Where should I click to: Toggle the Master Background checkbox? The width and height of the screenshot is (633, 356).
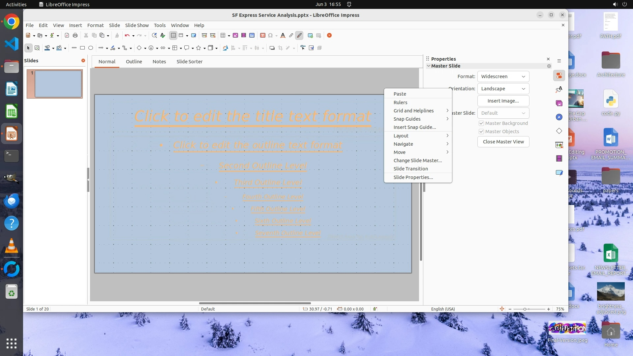(481, 123)
